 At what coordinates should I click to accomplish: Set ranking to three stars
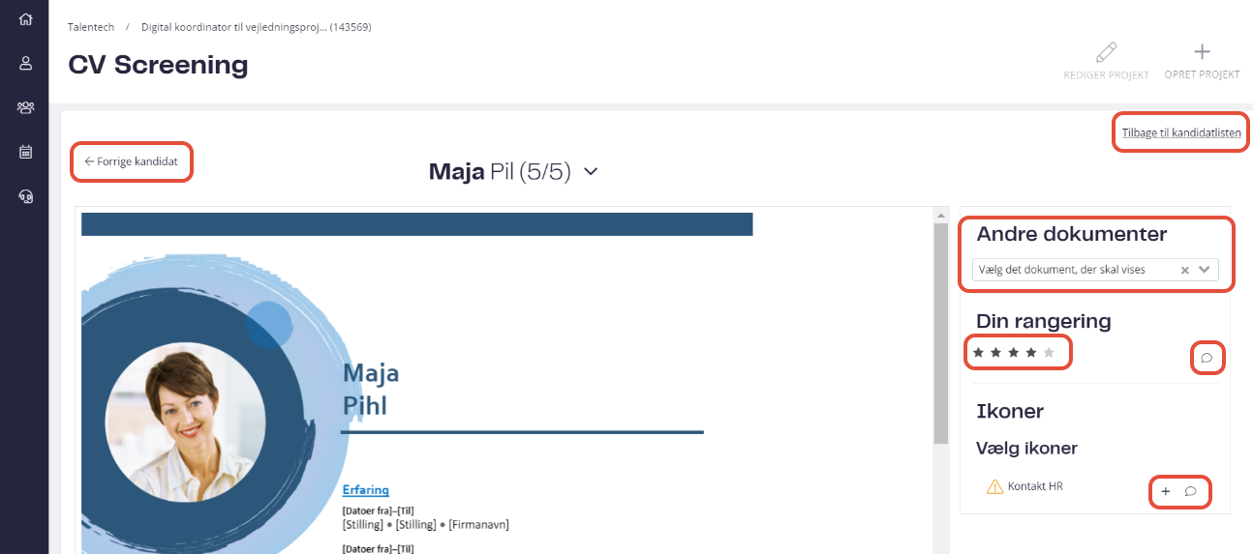[1014, 353]
